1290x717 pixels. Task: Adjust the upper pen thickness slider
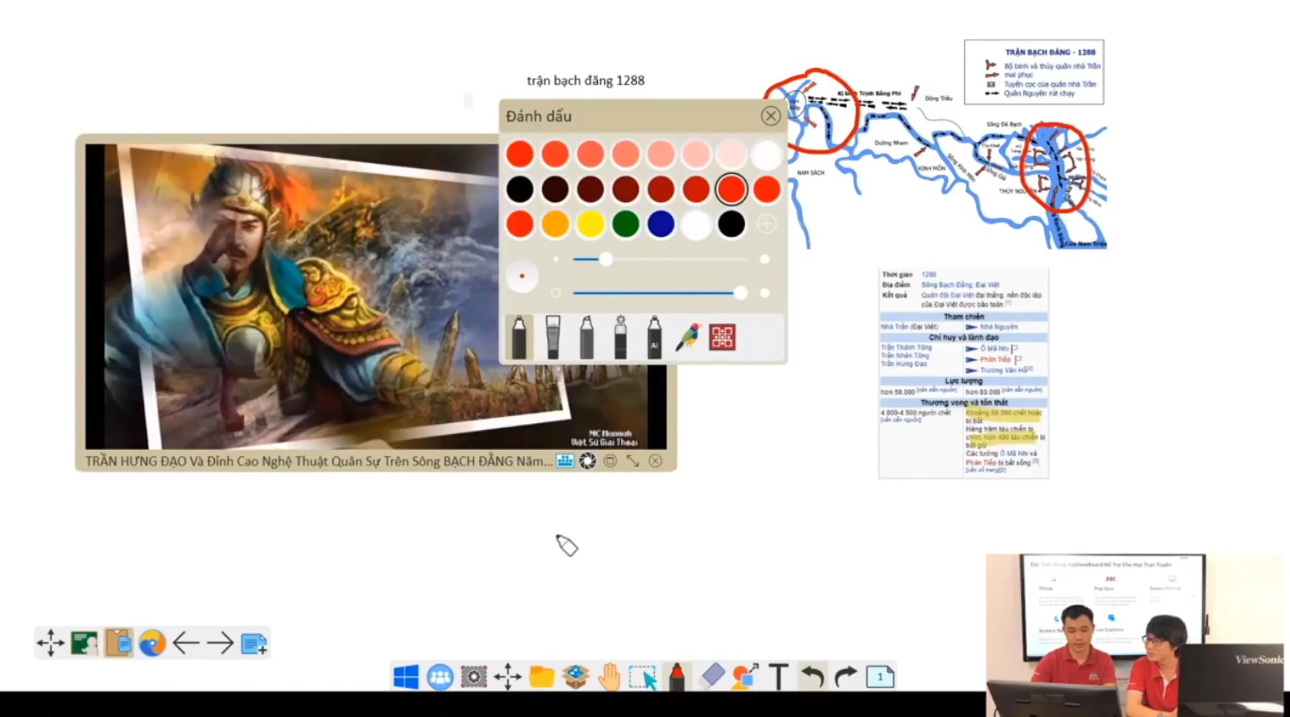(606, 259)
